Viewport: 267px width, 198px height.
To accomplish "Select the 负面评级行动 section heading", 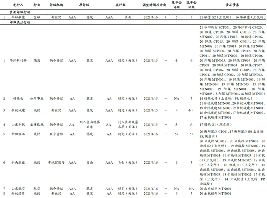I will click(20, 12).
